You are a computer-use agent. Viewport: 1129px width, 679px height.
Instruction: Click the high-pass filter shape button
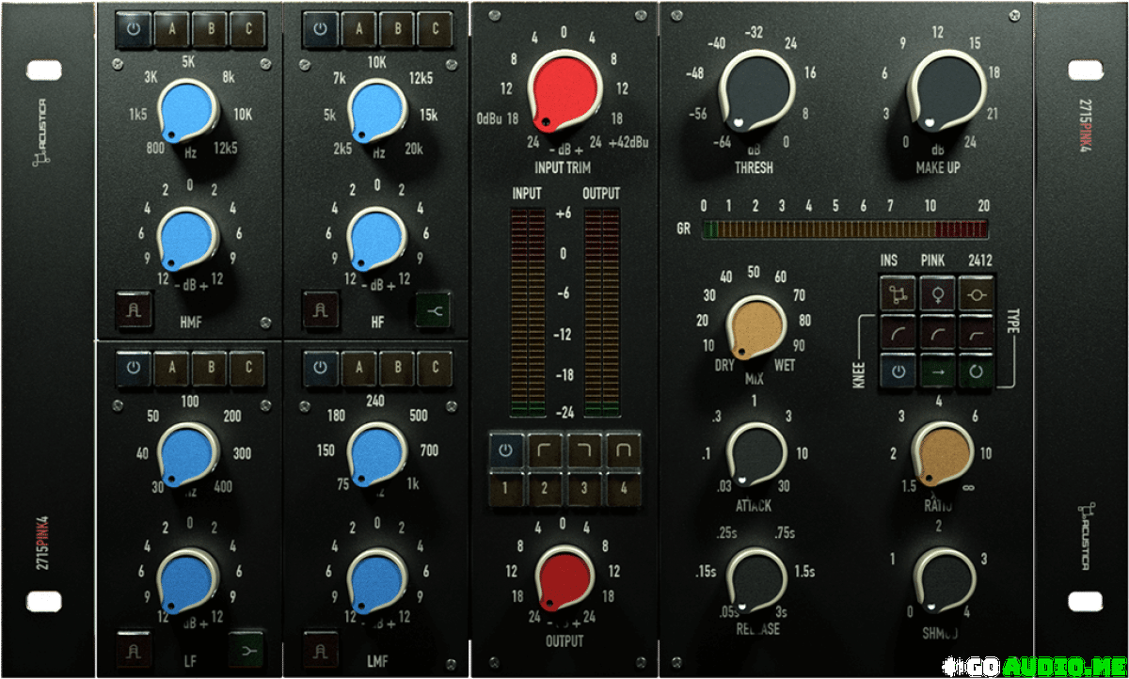pos(545,450)
